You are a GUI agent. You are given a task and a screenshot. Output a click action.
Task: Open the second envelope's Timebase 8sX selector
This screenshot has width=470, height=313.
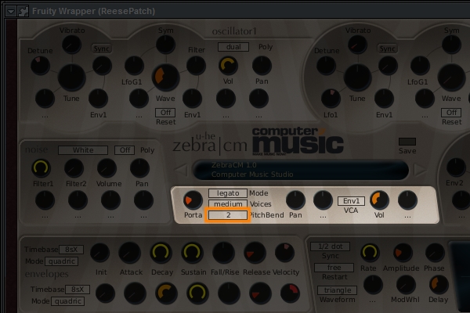tap(78, 290)
